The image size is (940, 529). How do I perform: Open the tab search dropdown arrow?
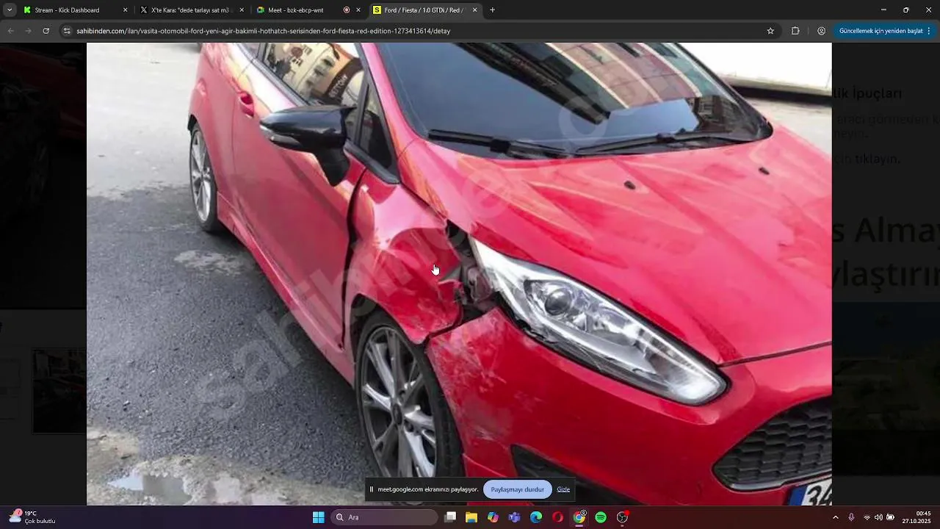10,10
